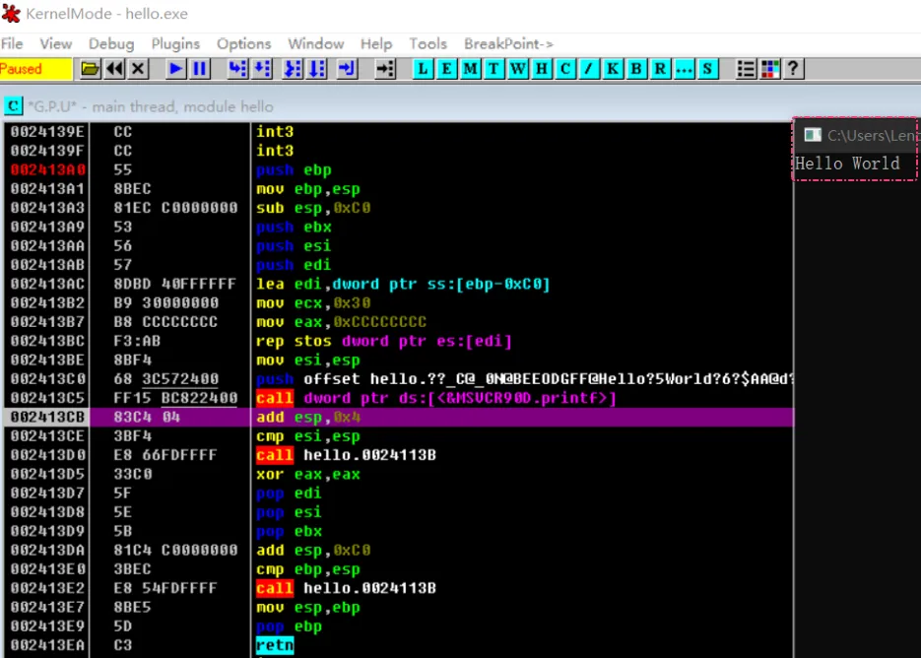This screenshot has width=921, height=658.
Task: Open an executable file
Action: pyautogui.click(x=90, y=69)
